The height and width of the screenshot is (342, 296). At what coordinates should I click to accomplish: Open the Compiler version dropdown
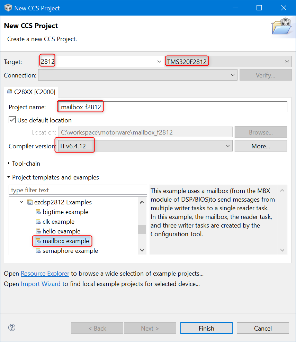228,146
